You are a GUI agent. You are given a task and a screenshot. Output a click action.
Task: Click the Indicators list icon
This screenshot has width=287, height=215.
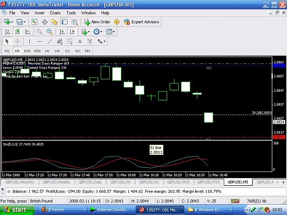point(84,32)
